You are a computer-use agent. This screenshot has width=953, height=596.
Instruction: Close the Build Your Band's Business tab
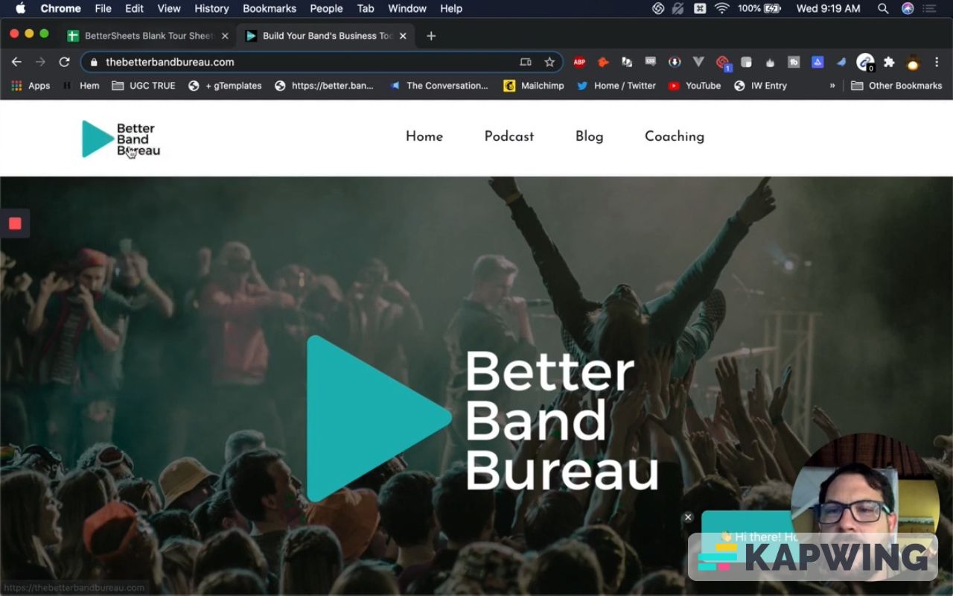coord(404,36)
